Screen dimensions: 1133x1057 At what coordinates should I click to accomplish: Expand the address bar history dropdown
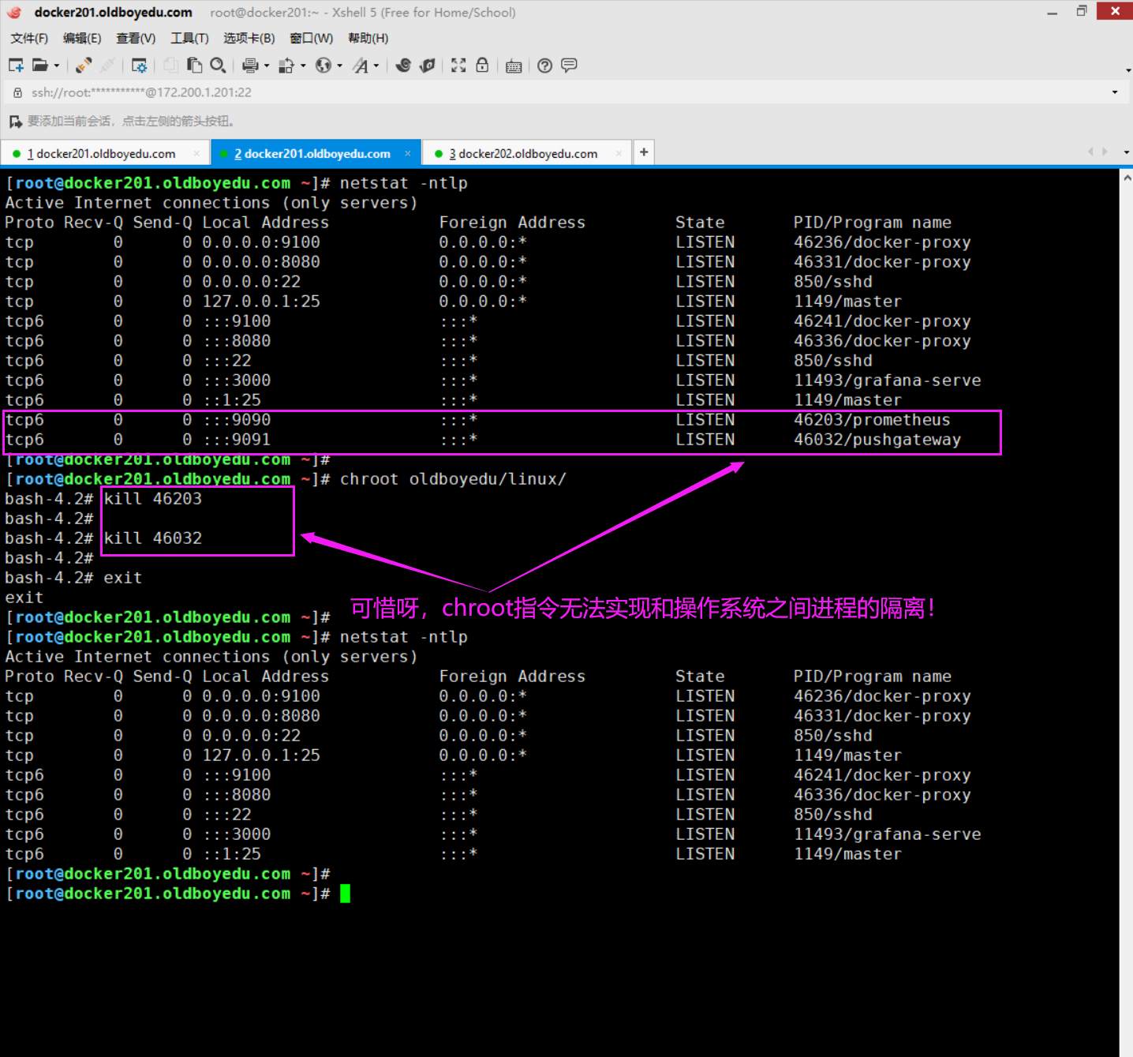(x=1115, y=92)
